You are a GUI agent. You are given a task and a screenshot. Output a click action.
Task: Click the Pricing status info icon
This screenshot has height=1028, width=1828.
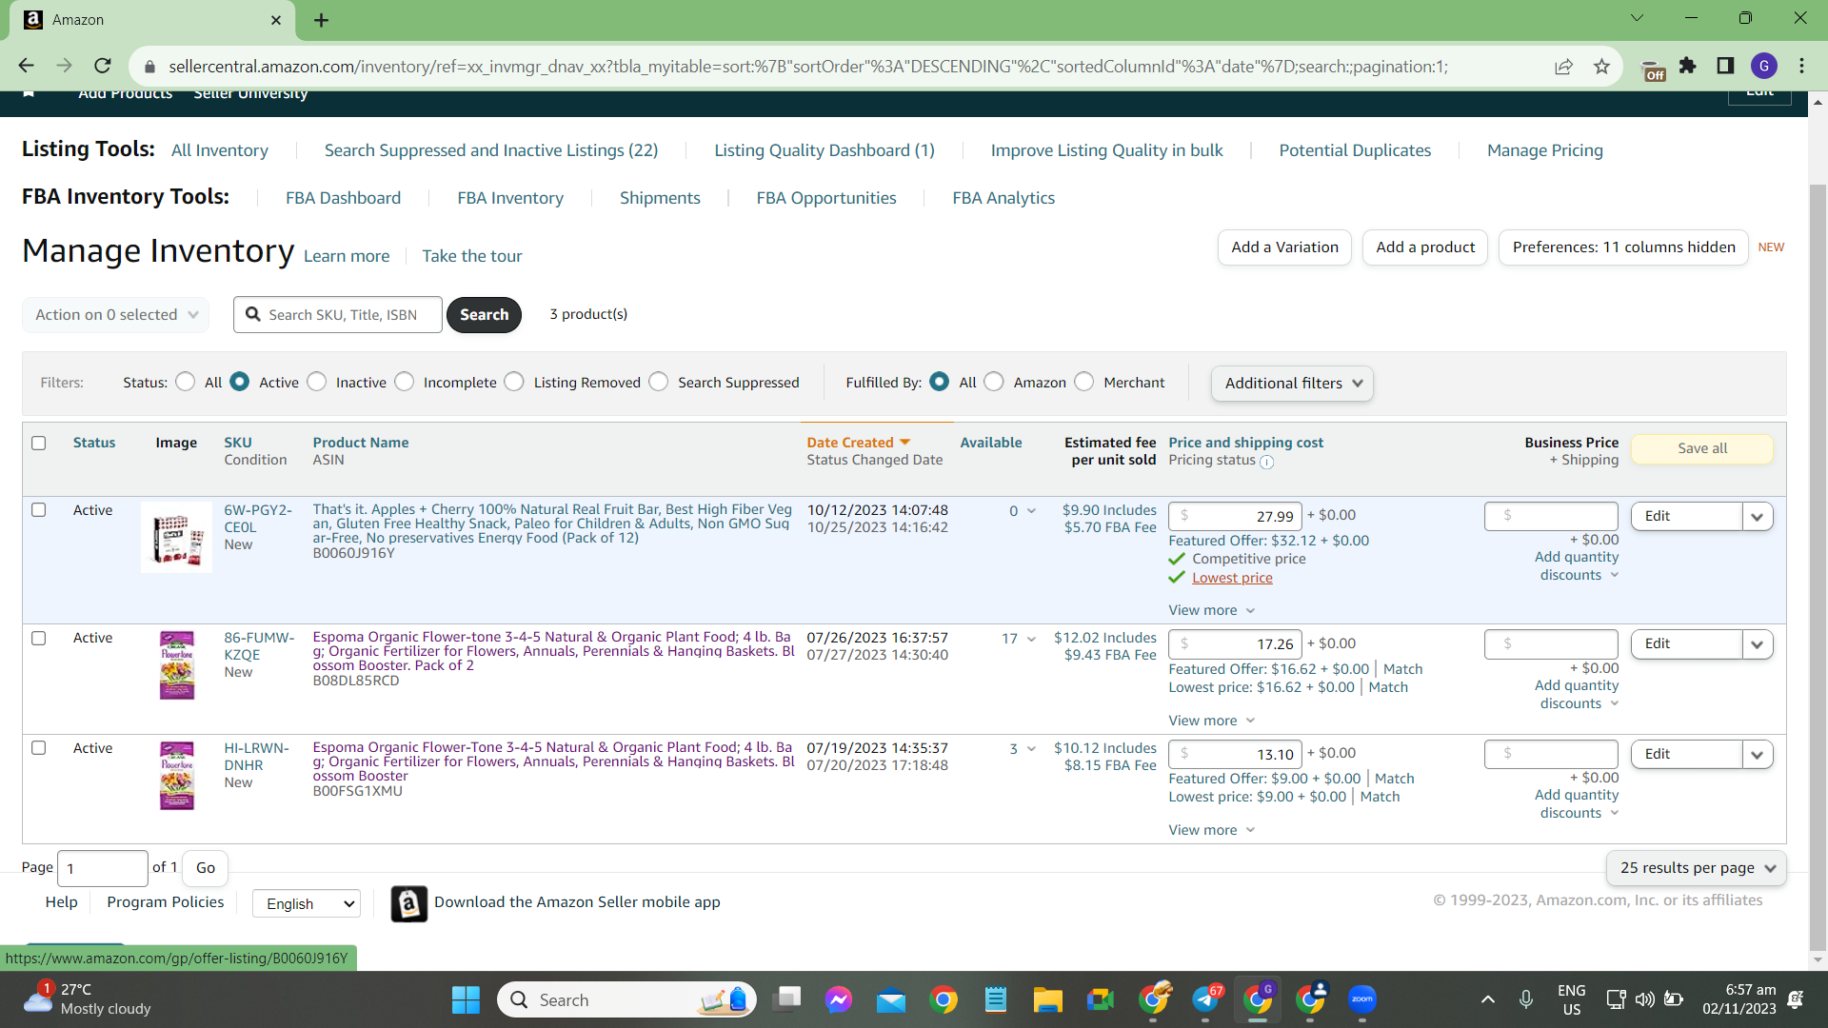[x=1267, y=462]
